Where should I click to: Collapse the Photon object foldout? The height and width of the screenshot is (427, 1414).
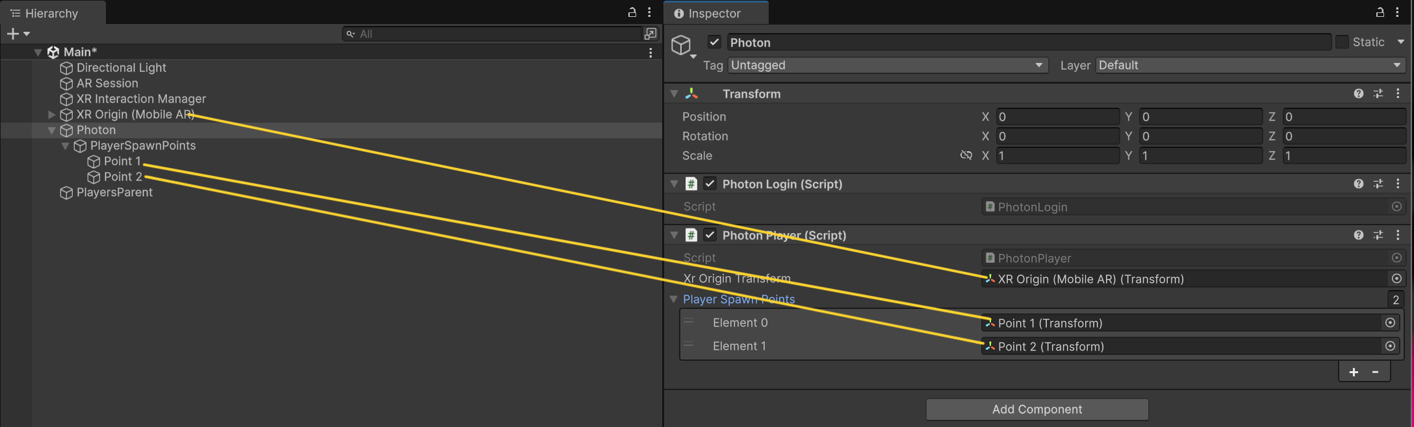[x=51, y=130]
